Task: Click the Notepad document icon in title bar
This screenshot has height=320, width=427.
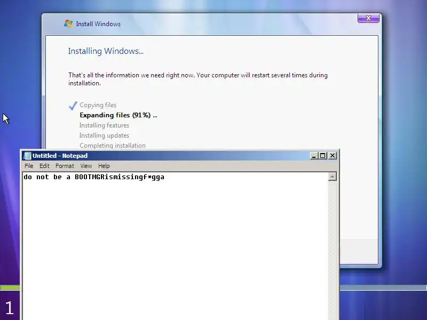Action: 27,156
